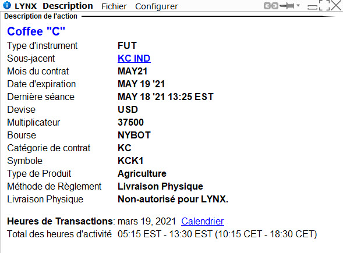Click the KCK1 symbol value
This screenshot has height=253, width=343.
(130, 161)
